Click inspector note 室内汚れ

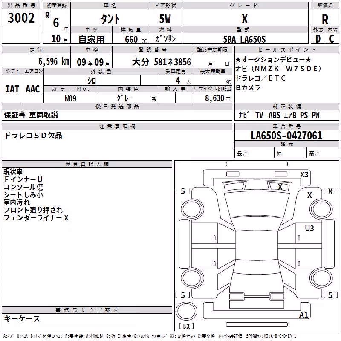click(x=17, y=202)
